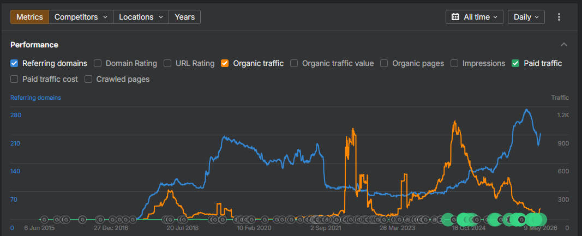
Task: Uncheck the Referring domains checkbox
Action: 14,63
